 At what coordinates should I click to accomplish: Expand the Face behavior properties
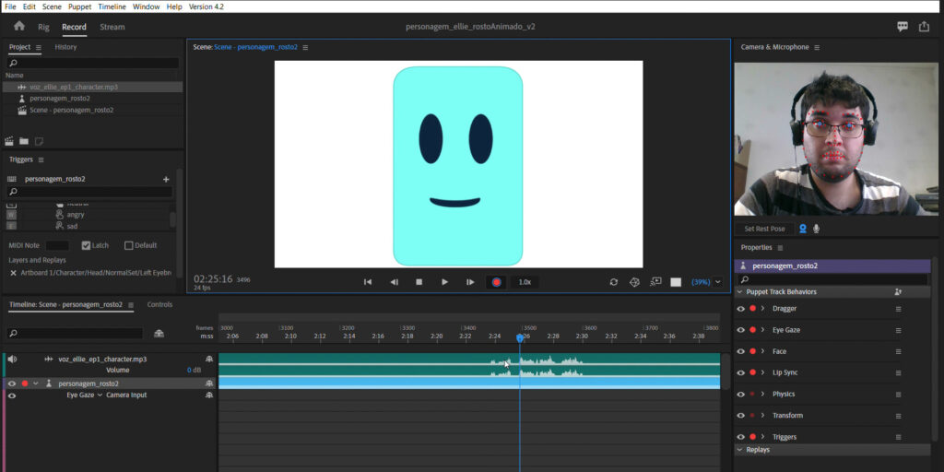763,351
